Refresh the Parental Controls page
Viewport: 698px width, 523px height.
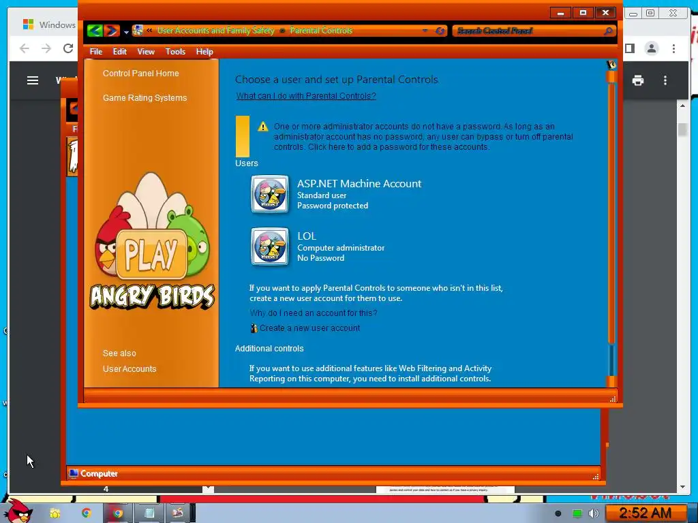click(x=440, y=31)
